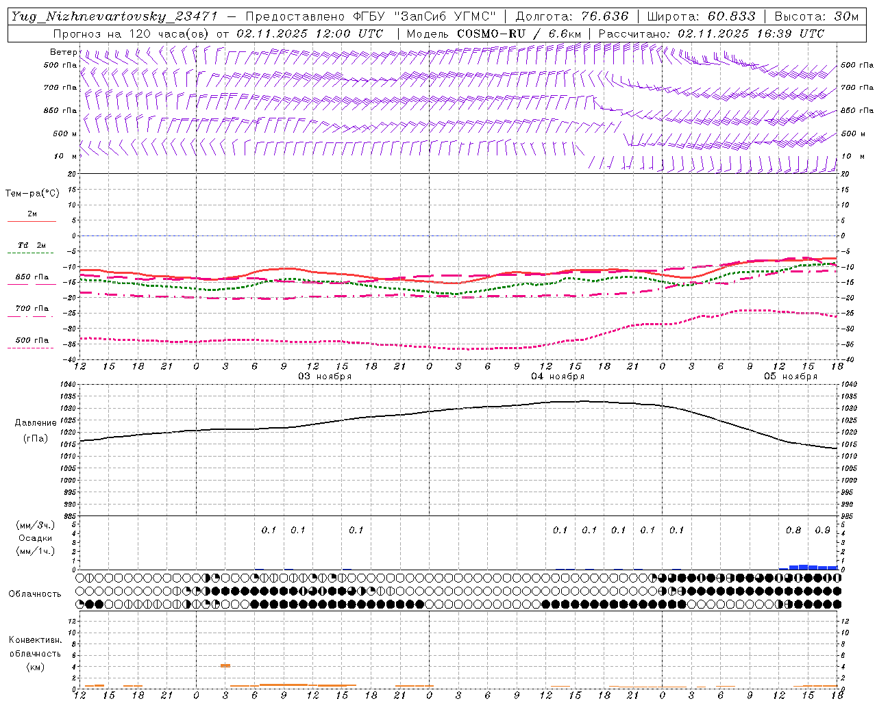The image size is (877, 701).
Task: Click the 'Тем-ра(°C)' axis title
Action: point(32,194)
